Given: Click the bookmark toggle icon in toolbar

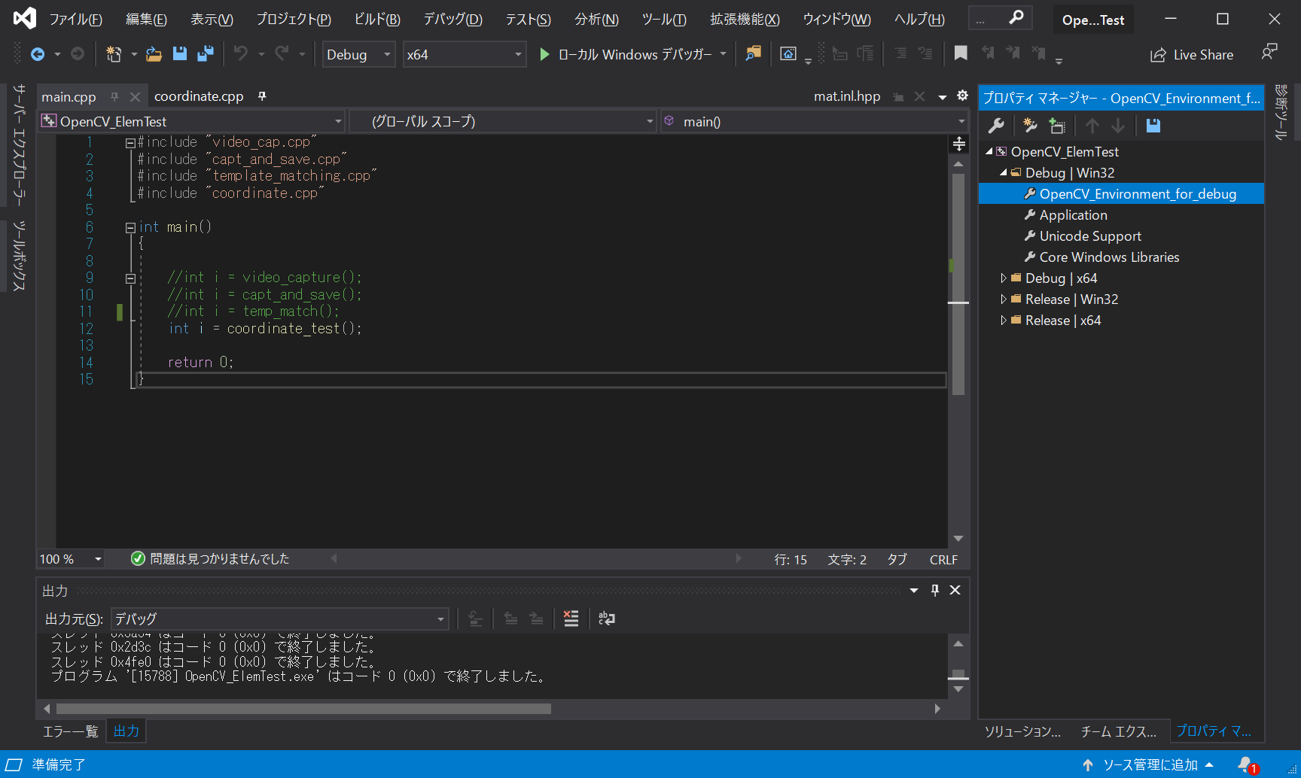Looking at the screenshot, I should pos(961,53).
